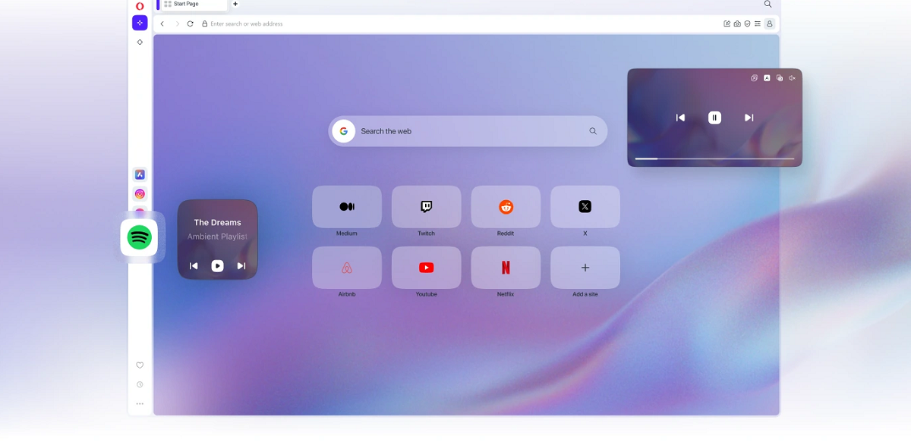Click the Spotify icon in the sidebar
This screenshot has width=911, height=445.
[139, 237]
